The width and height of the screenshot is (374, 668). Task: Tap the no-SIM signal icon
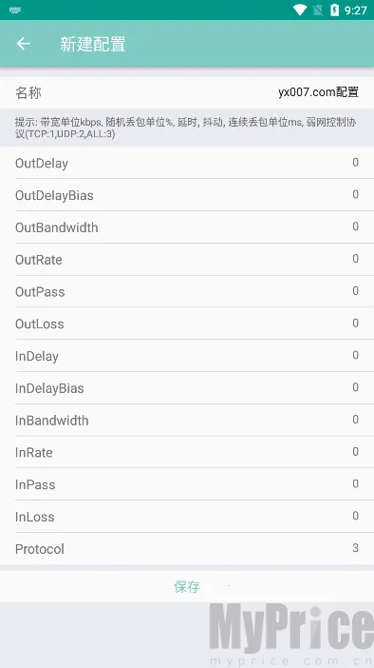point(317,10)
